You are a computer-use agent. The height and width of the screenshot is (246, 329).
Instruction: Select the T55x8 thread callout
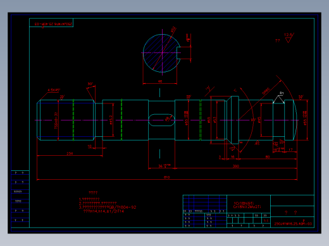coord(56,120)
